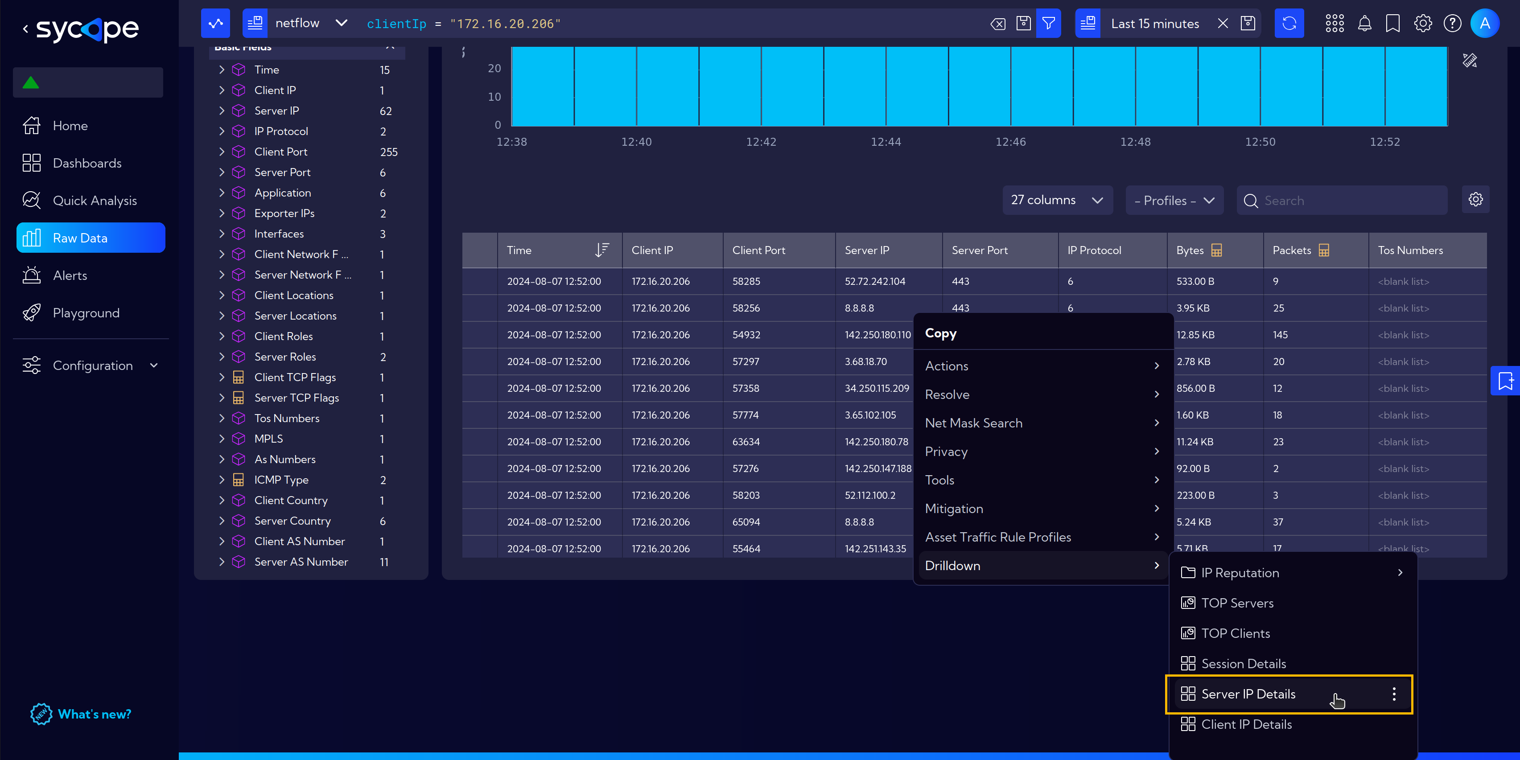Open What's new? link

[81, 714]
